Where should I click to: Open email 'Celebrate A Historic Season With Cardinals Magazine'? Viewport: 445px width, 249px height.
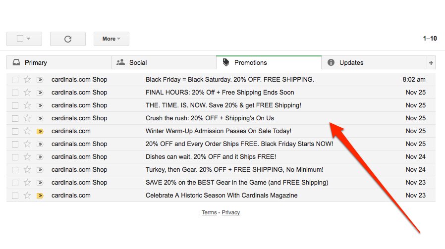tap(222, 196)
